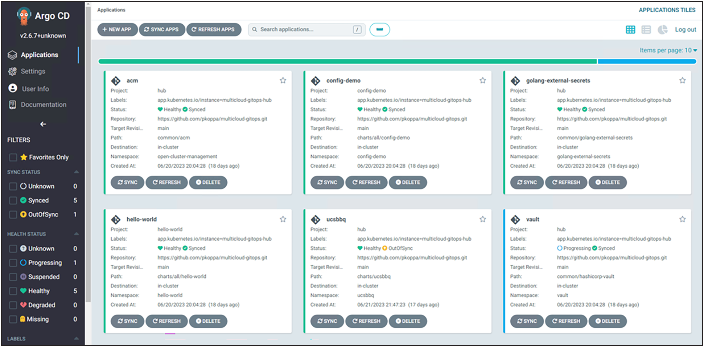Open Applications in the sidebar
Image resolution: width=704 pixels, height=347 pixels.
pyautogui.click(x=40, y=55)
